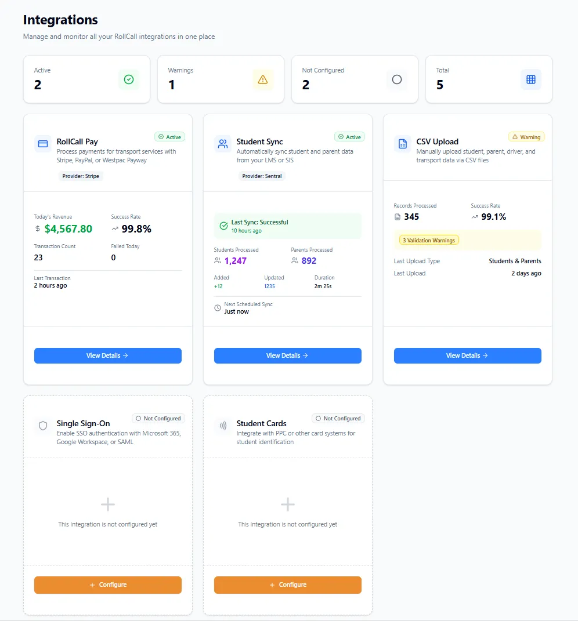Click the Not Configured badge on Student Cards
Image resolution: width=578 pixels, height=621 pixels.
pos(338,418)
